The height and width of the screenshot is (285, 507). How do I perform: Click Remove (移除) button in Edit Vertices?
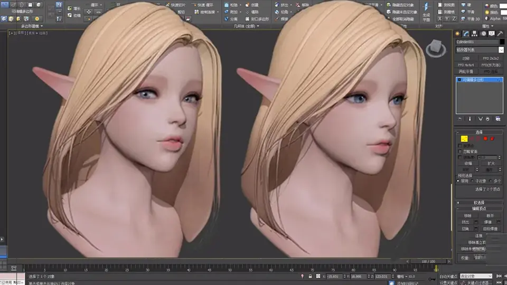(467, 215)
